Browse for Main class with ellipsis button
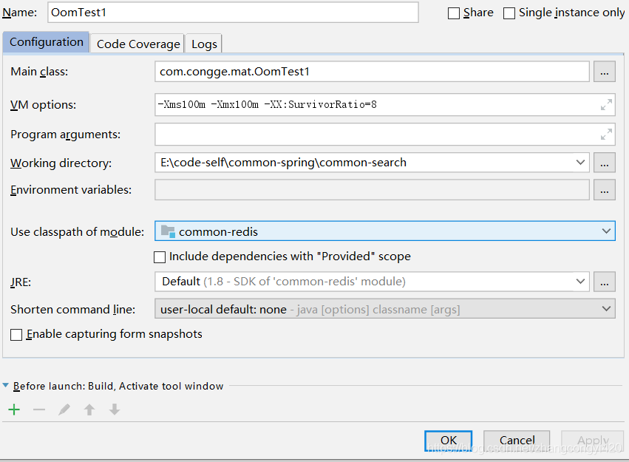Viewport: 629px width, 462px height. pos(605,72)
